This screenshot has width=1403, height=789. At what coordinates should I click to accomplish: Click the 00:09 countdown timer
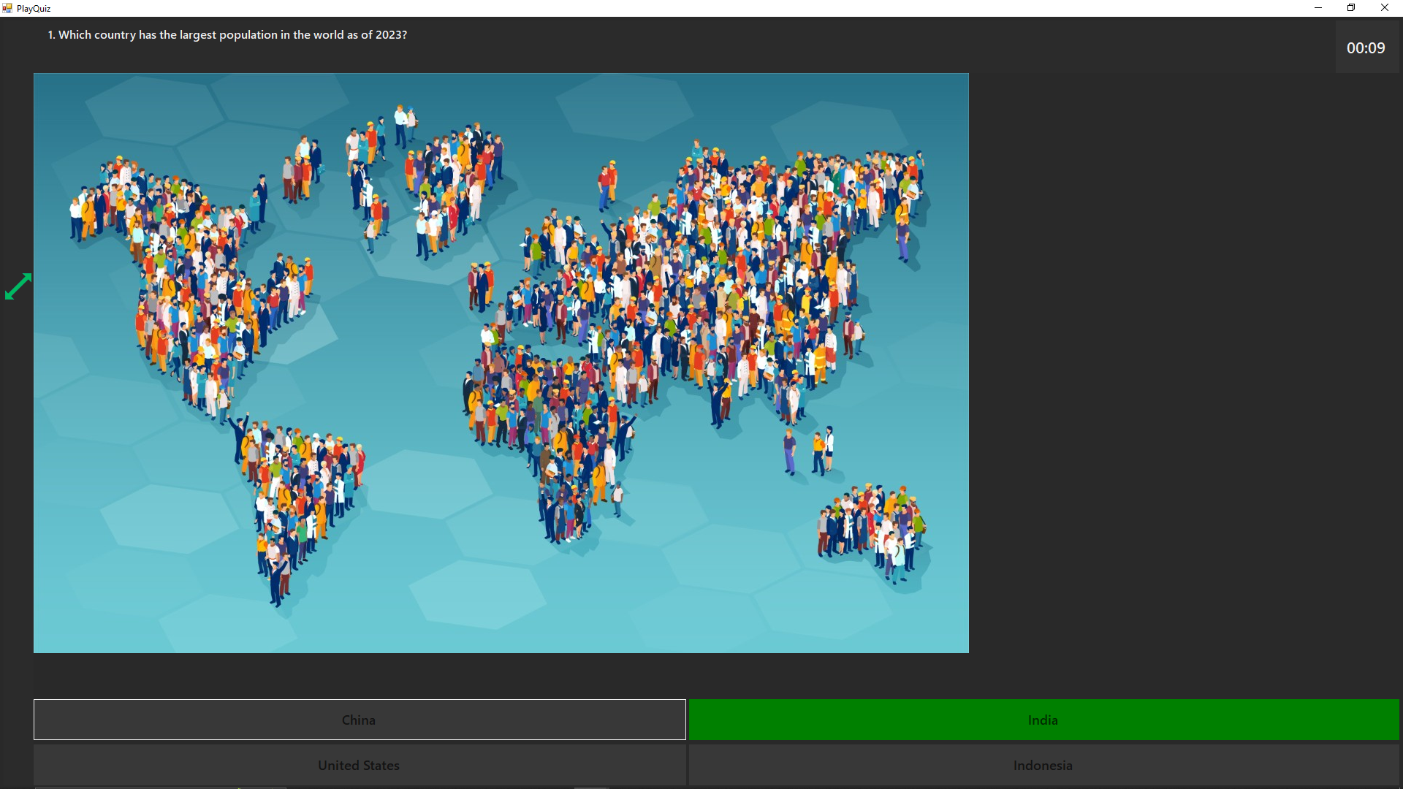[x=1365, y=48]
